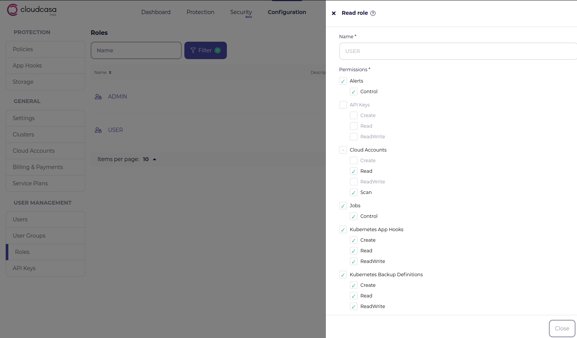
Task: Go to User Groups in sidebar
Action: 46,236
